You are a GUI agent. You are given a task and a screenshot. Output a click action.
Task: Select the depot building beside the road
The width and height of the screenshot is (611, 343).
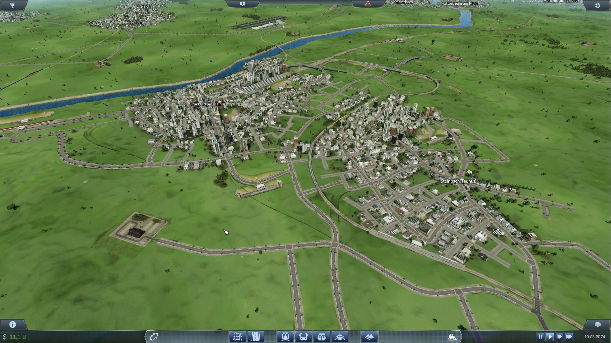(x=136, y=233)
